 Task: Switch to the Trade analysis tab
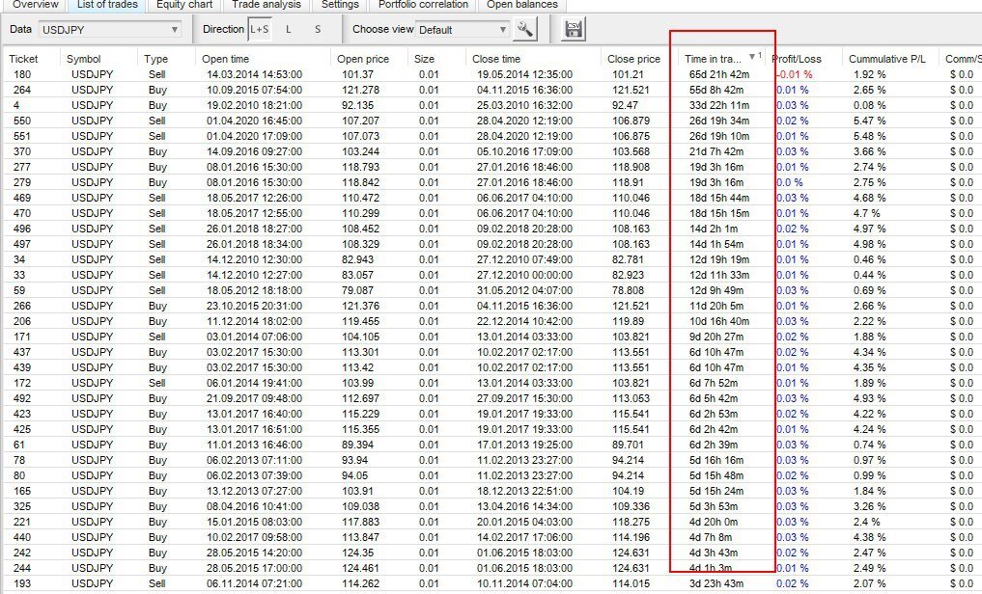267,5
